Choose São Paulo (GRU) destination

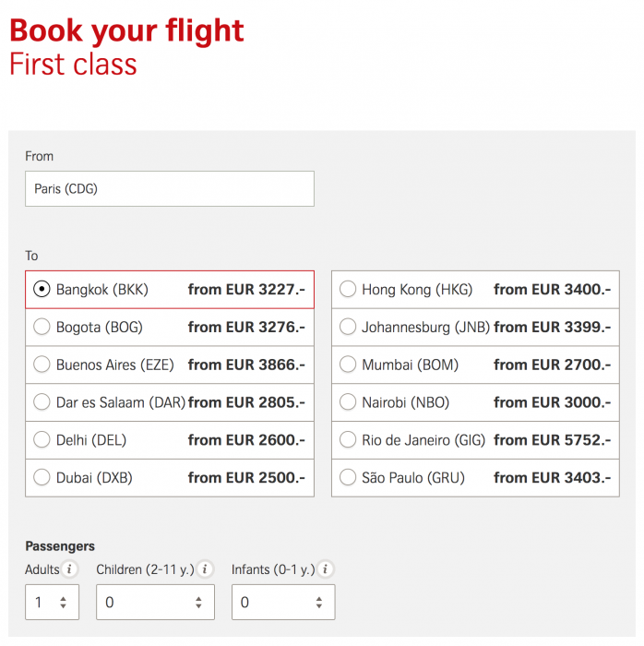[348, 478]
